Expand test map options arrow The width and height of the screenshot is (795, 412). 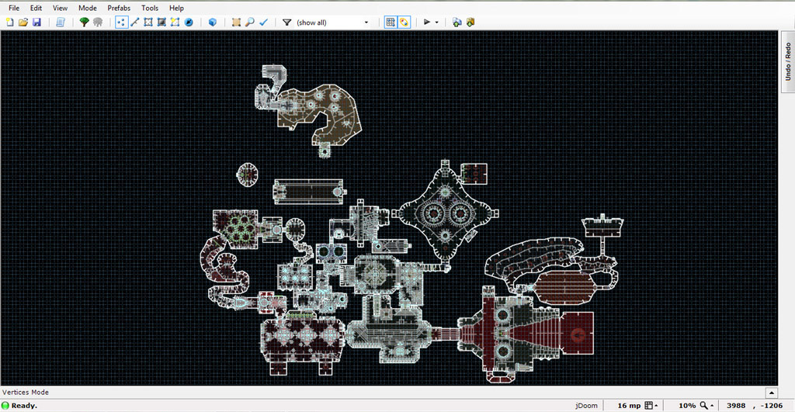point(436,23)
